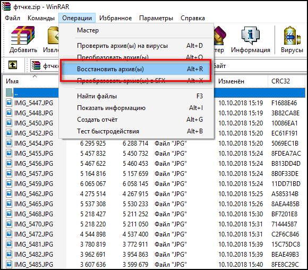Image resolution: width=308 pixels, height=270 pixels.
Task: Select file IMG_5462.JPG
Action: (x=33, y=193)
